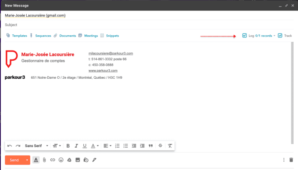Uncheck the Track checkbox
The image size is (298, 170).
280,36
